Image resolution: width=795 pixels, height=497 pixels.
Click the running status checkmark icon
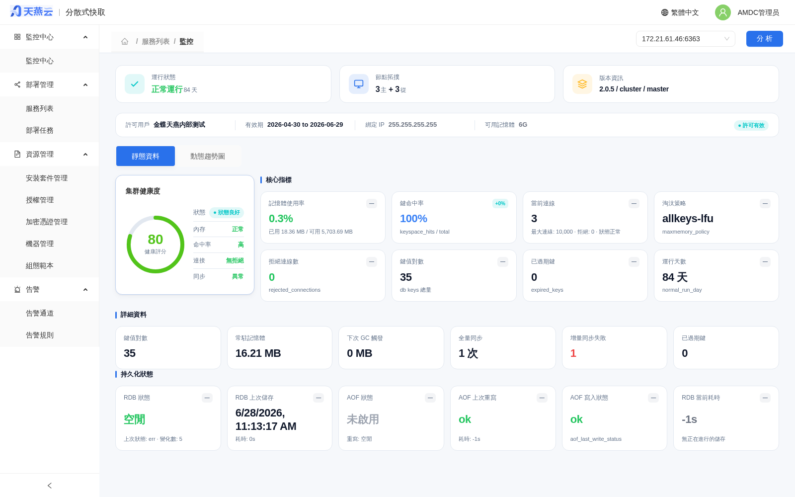(x=135, y=84)
